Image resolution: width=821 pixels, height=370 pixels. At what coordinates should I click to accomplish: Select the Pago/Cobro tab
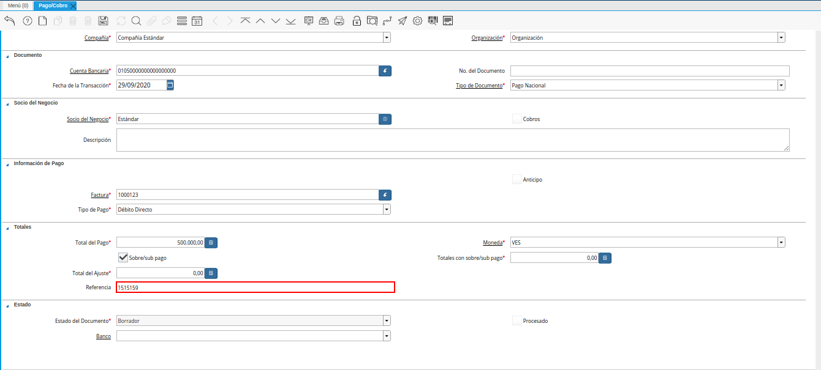pos(53,6)
